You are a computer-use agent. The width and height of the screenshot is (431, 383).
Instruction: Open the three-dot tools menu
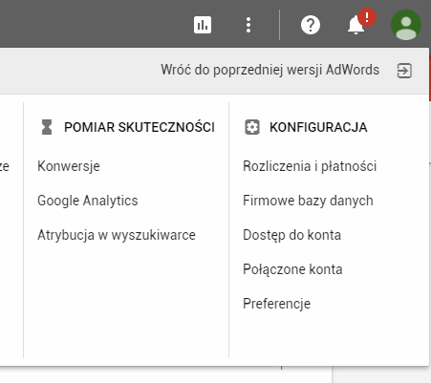click(x=248, y=25)
